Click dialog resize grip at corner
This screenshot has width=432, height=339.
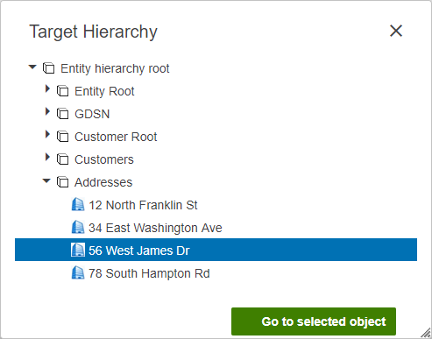click(426, 333)
